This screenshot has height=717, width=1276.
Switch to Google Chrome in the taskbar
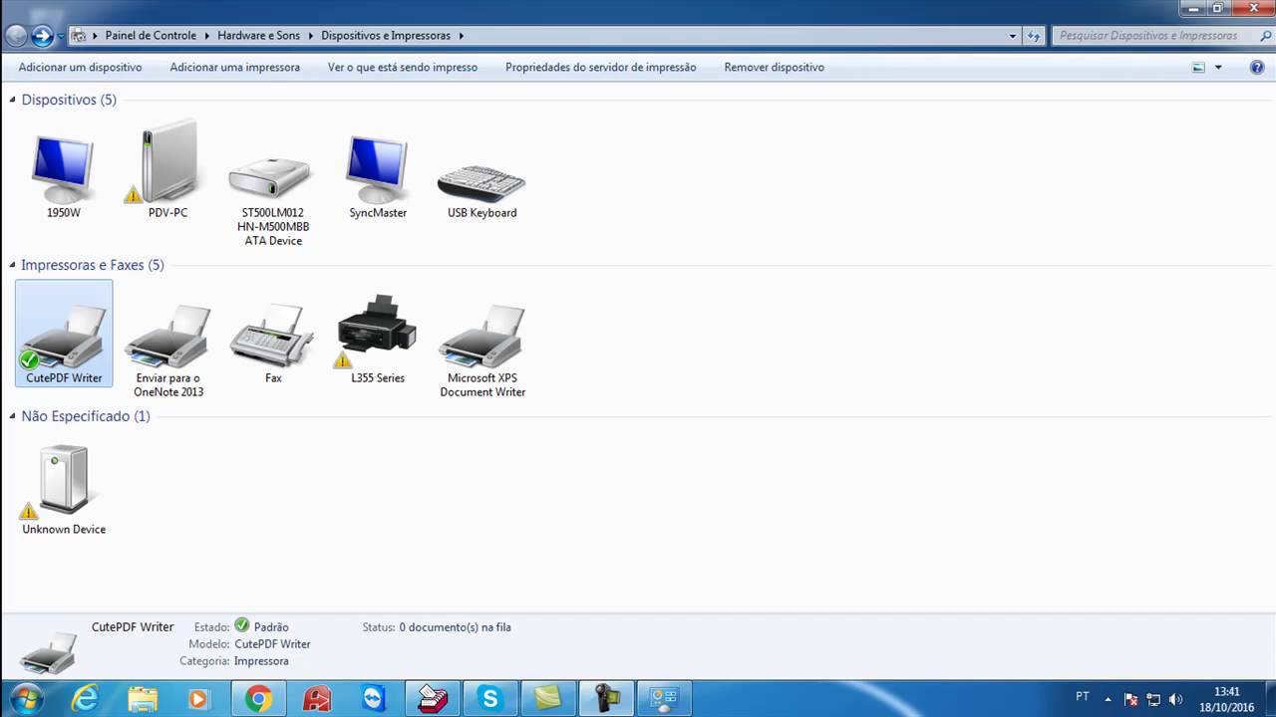coord(259,699)
